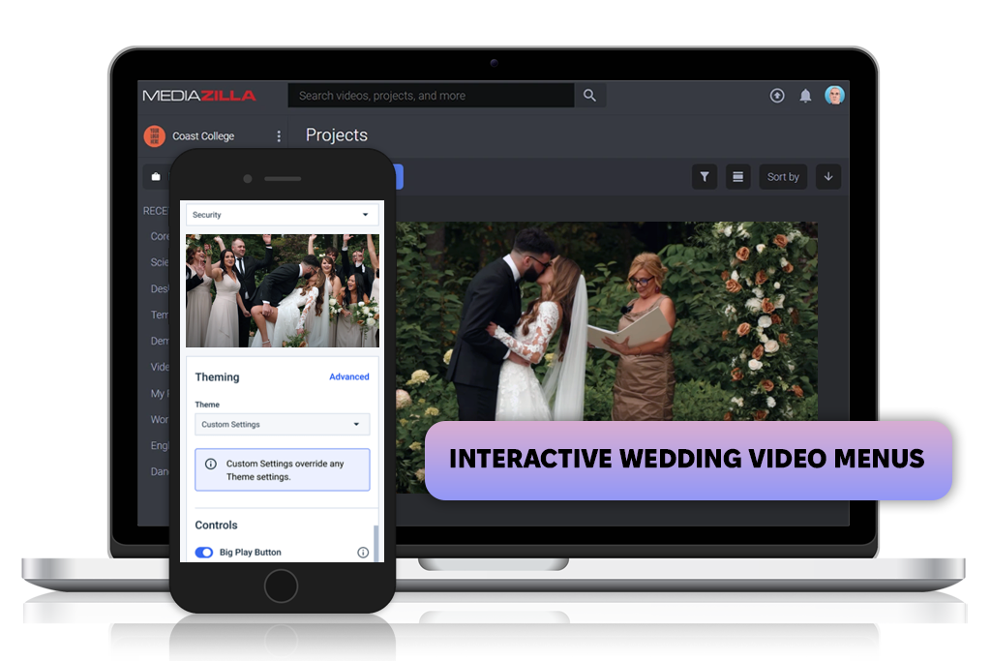Open the projects filter funnel icon

705,177
